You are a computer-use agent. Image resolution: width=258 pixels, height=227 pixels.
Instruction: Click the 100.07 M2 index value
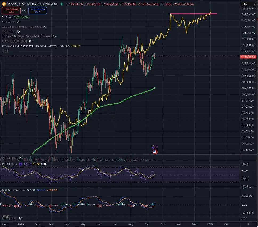pyautogui.click(x=75, y=46)
